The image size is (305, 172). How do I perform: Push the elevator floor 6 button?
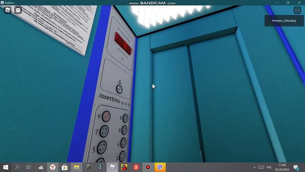point(124,130)
